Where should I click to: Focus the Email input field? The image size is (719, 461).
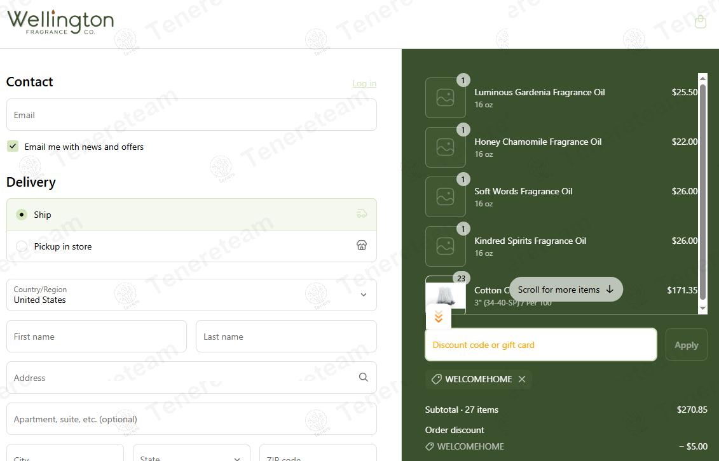point(191,115)
